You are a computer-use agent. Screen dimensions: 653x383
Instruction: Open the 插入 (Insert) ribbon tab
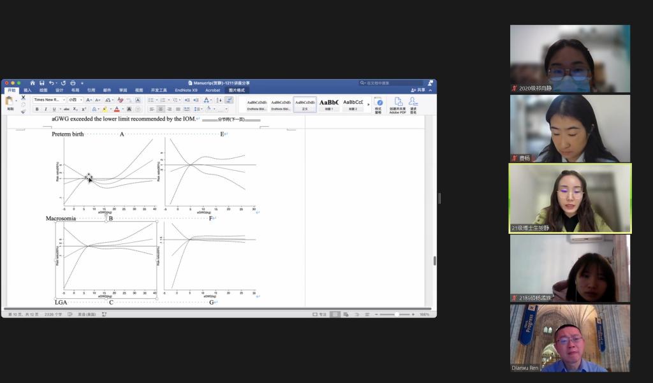27,90
